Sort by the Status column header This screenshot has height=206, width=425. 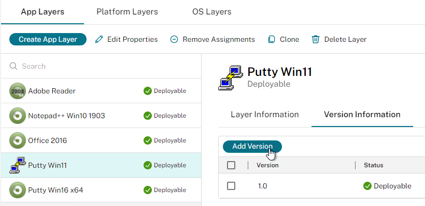pos(373,165)
